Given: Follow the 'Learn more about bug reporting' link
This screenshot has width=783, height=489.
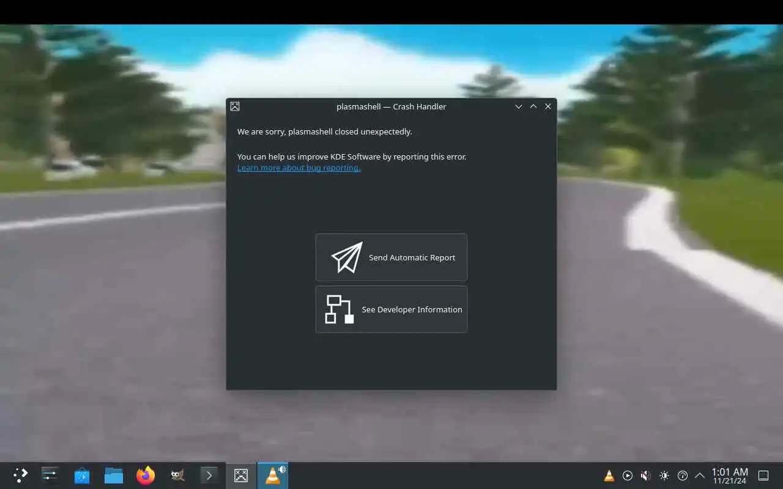Looking at the screenshot, I should click(x=299, y=167).
